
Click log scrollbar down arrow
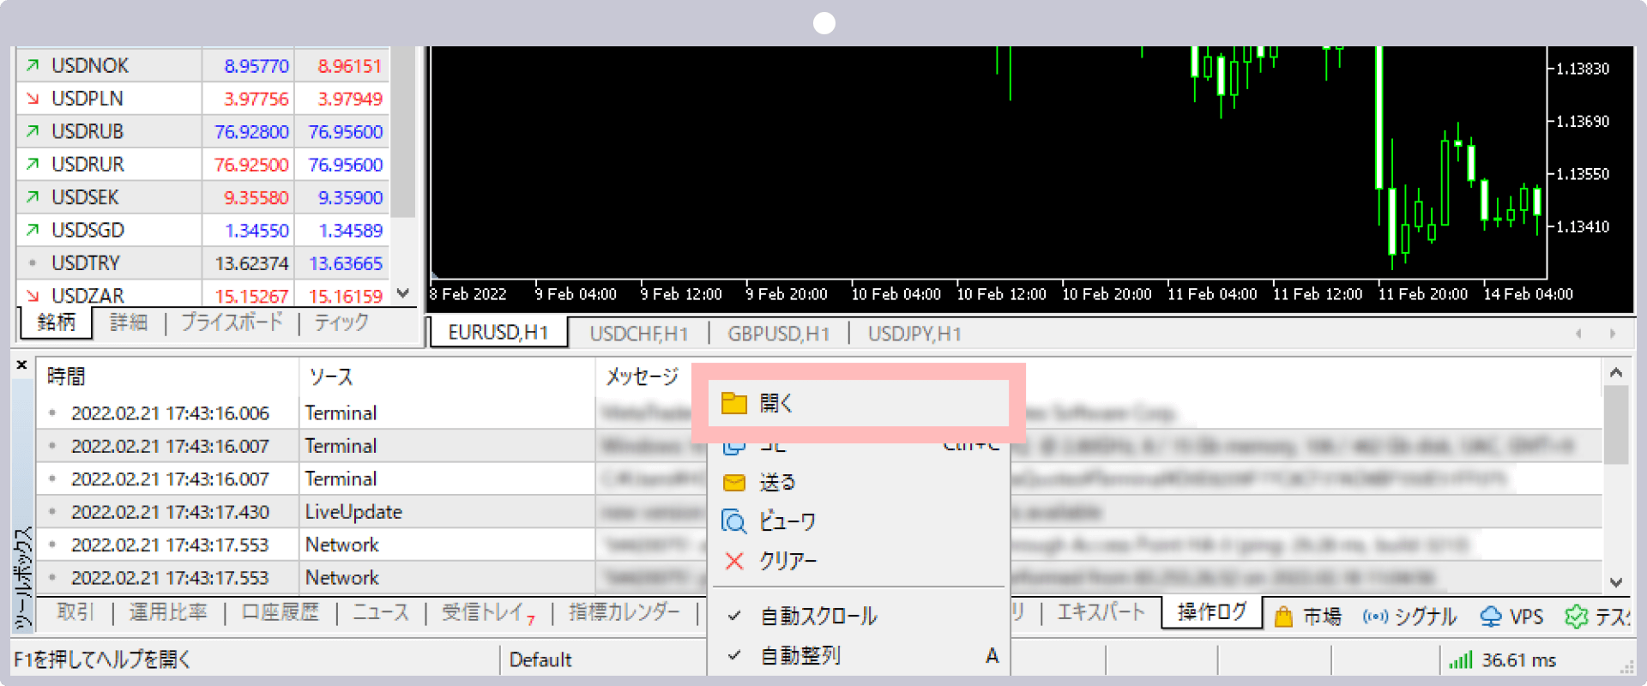[1616, 582]
